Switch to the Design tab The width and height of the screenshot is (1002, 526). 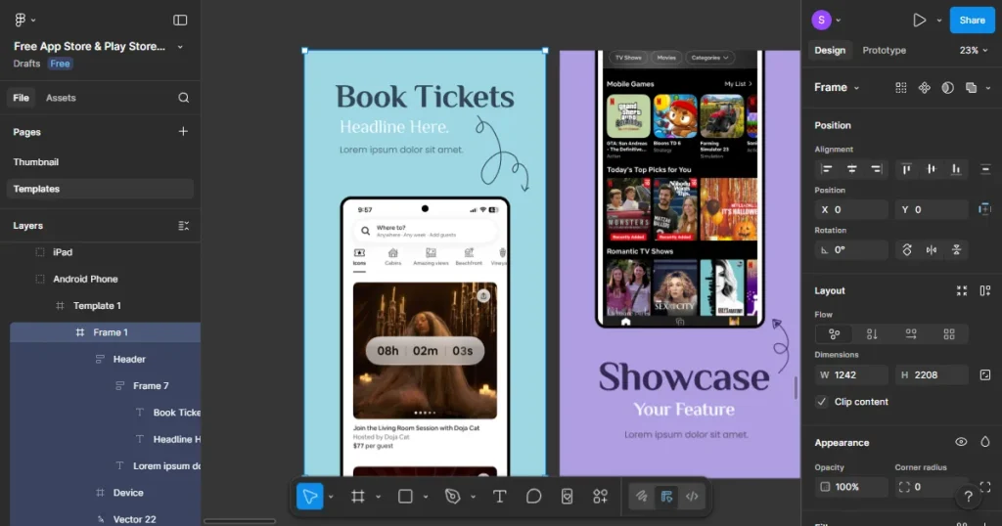click(830, 51)
